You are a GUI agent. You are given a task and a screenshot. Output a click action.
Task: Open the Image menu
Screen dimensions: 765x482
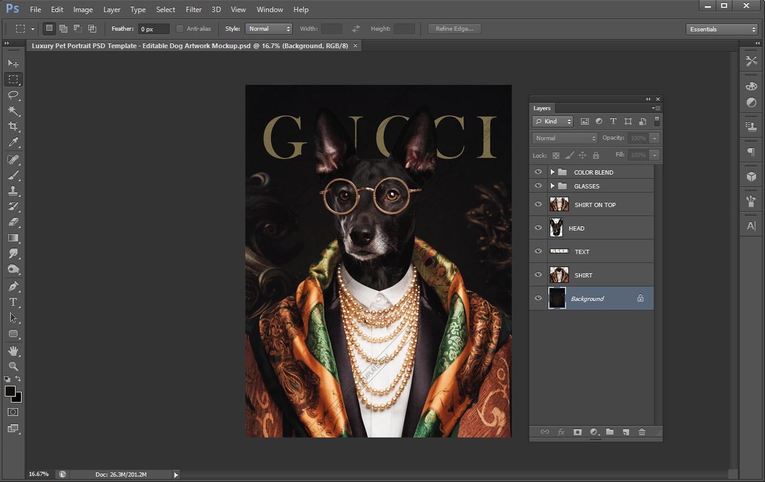coord(83,10)
